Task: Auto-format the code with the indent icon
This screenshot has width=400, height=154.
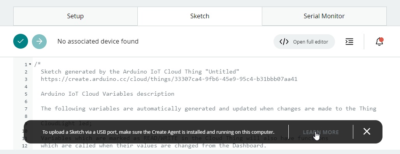Action: [x=349, y=42]
